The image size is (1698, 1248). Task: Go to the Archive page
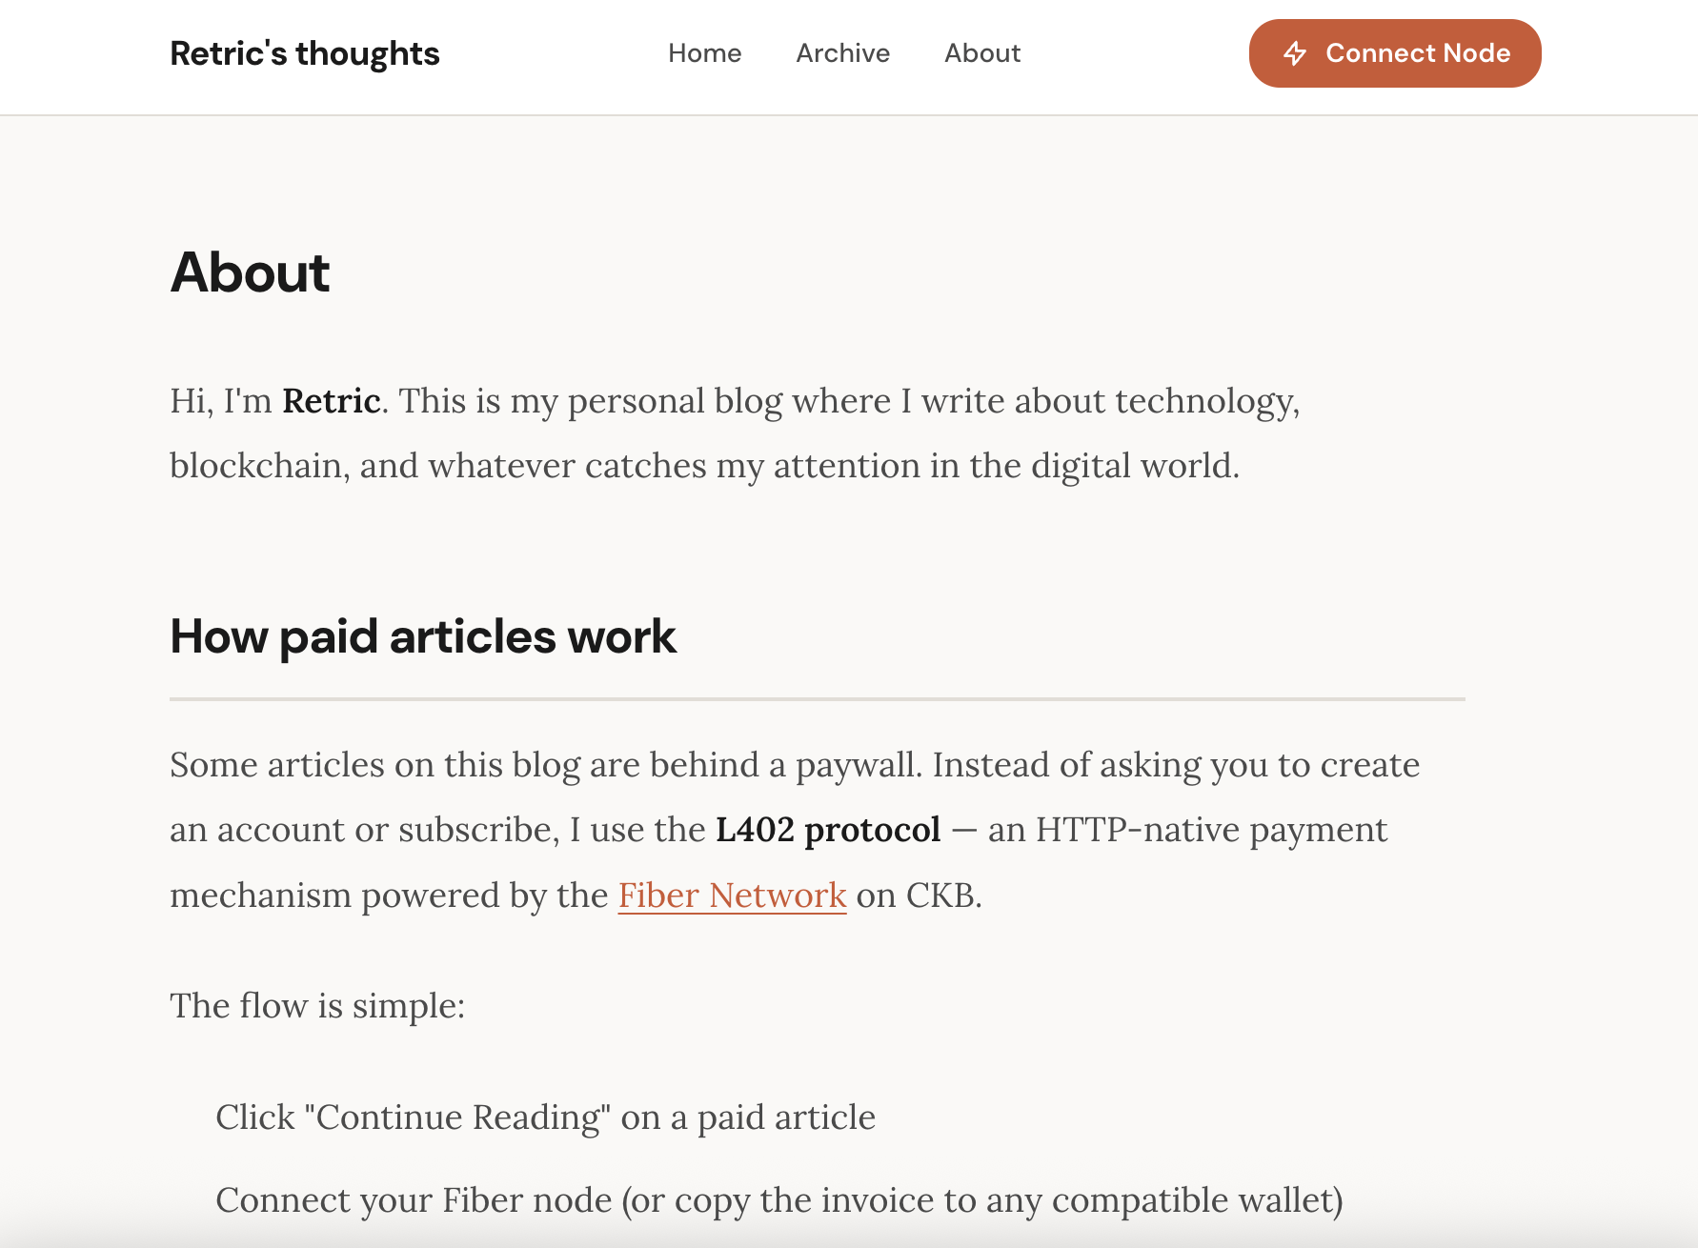click(x=842, y=53)
